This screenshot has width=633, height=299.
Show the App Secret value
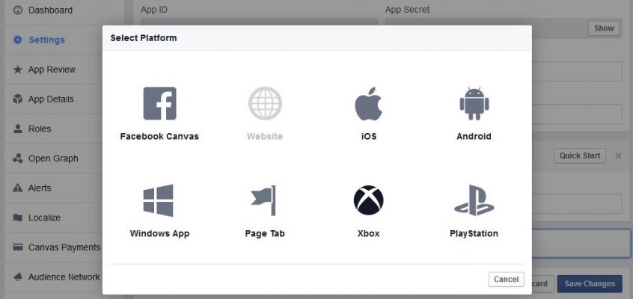point(604,28)
